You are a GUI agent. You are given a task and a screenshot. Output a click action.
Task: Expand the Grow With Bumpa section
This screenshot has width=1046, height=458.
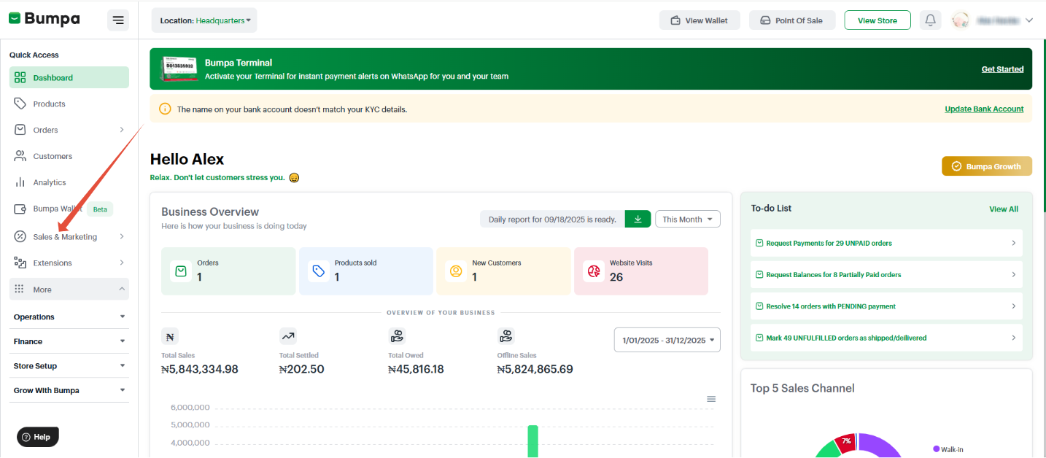69,390
